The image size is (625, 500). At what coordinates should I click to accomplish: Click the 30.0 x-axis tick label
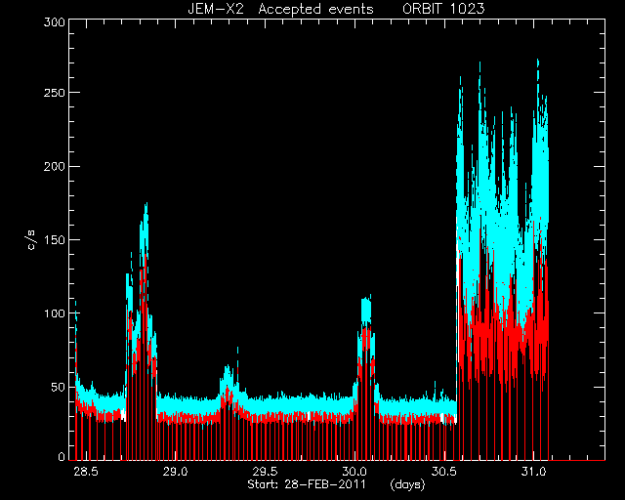(x=354, y=472)
